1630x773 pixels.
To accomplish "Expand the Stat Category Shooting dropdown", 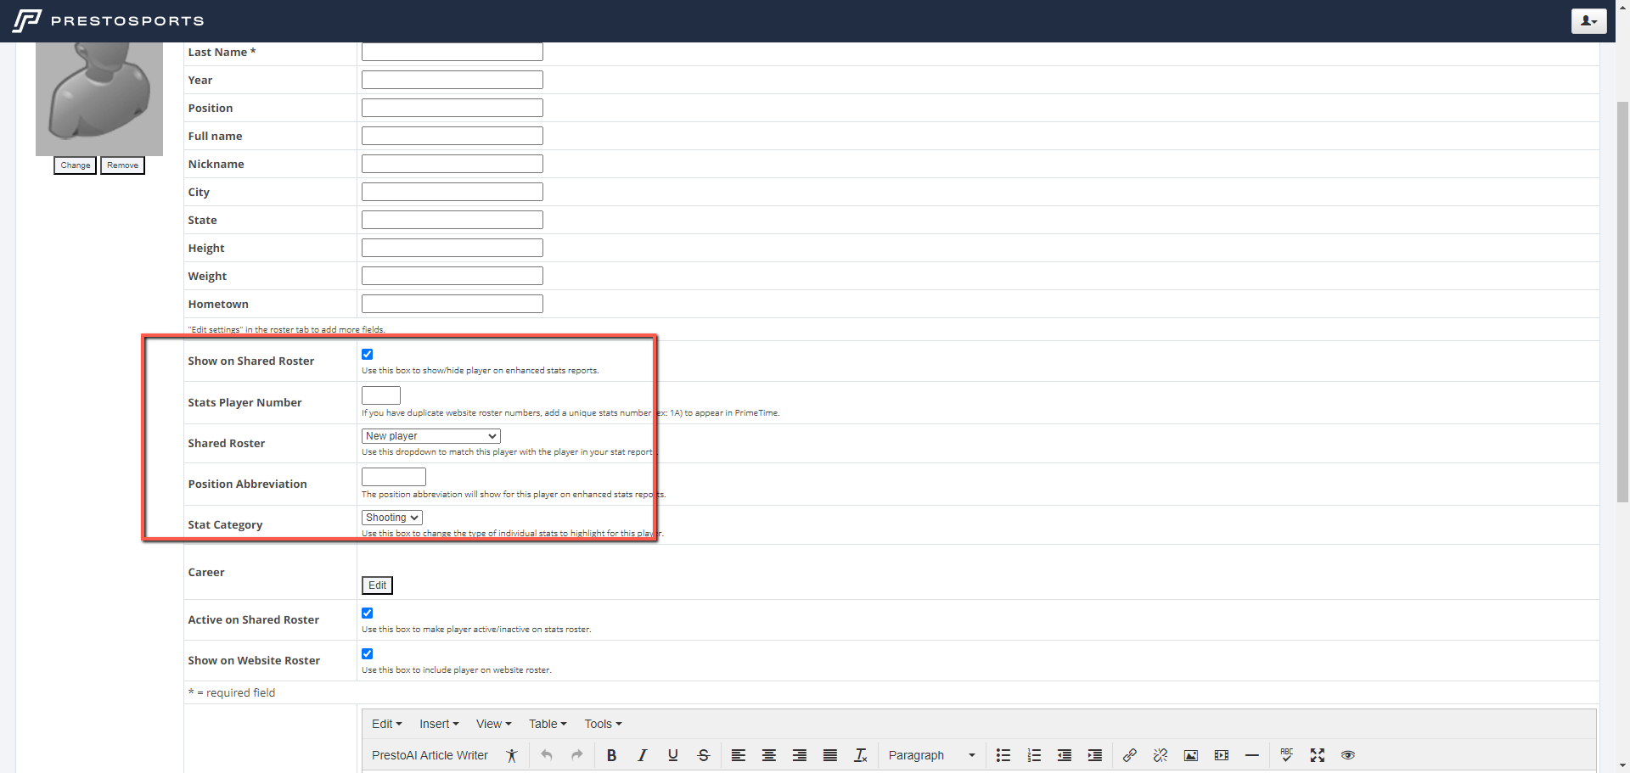I will click(391, 518).
